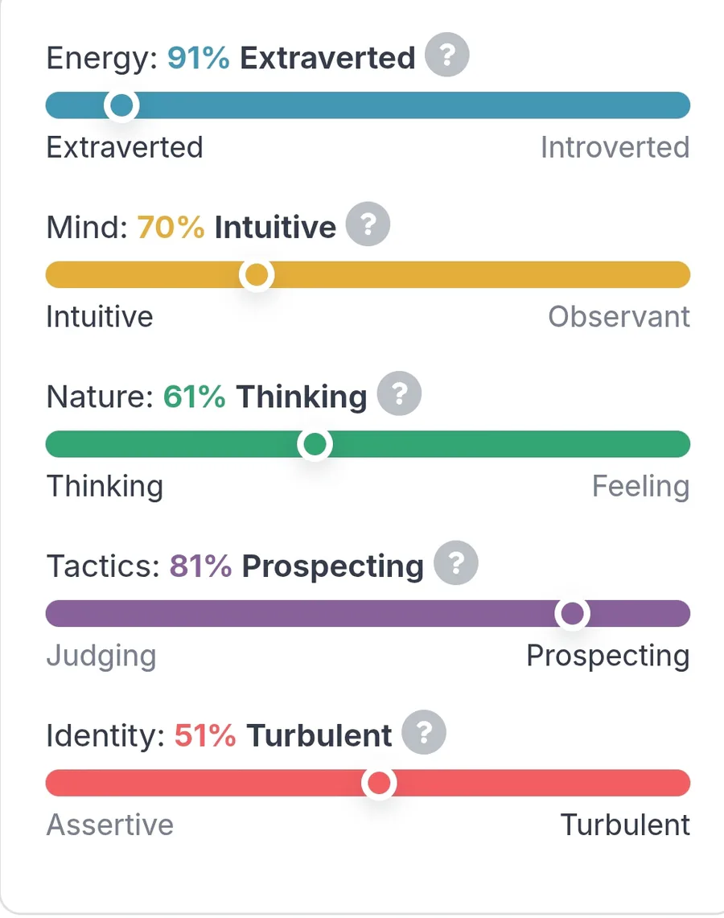
Task: Click the Observant label
Action: pyautogui.click(x=619, y=317)
